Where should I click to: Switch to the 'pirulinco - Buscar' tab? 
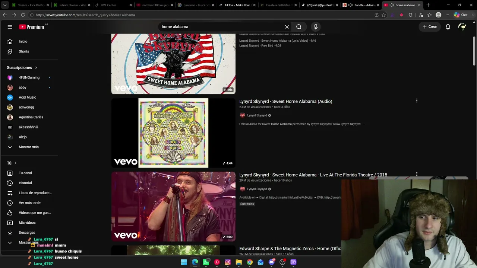coord(196,5)
